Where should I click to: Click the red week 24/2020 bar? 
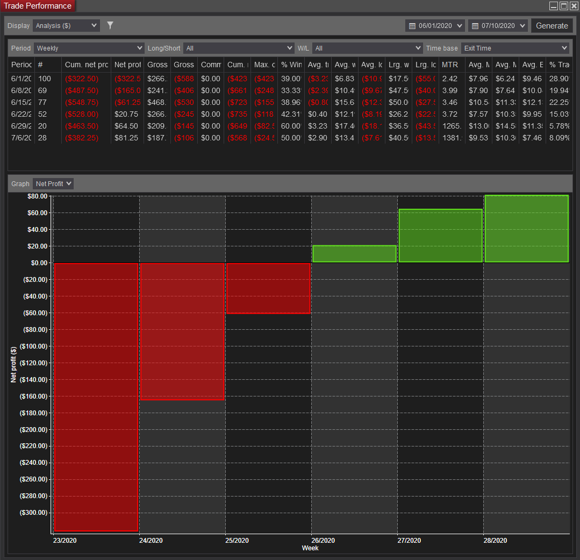(x=182, y=331)
